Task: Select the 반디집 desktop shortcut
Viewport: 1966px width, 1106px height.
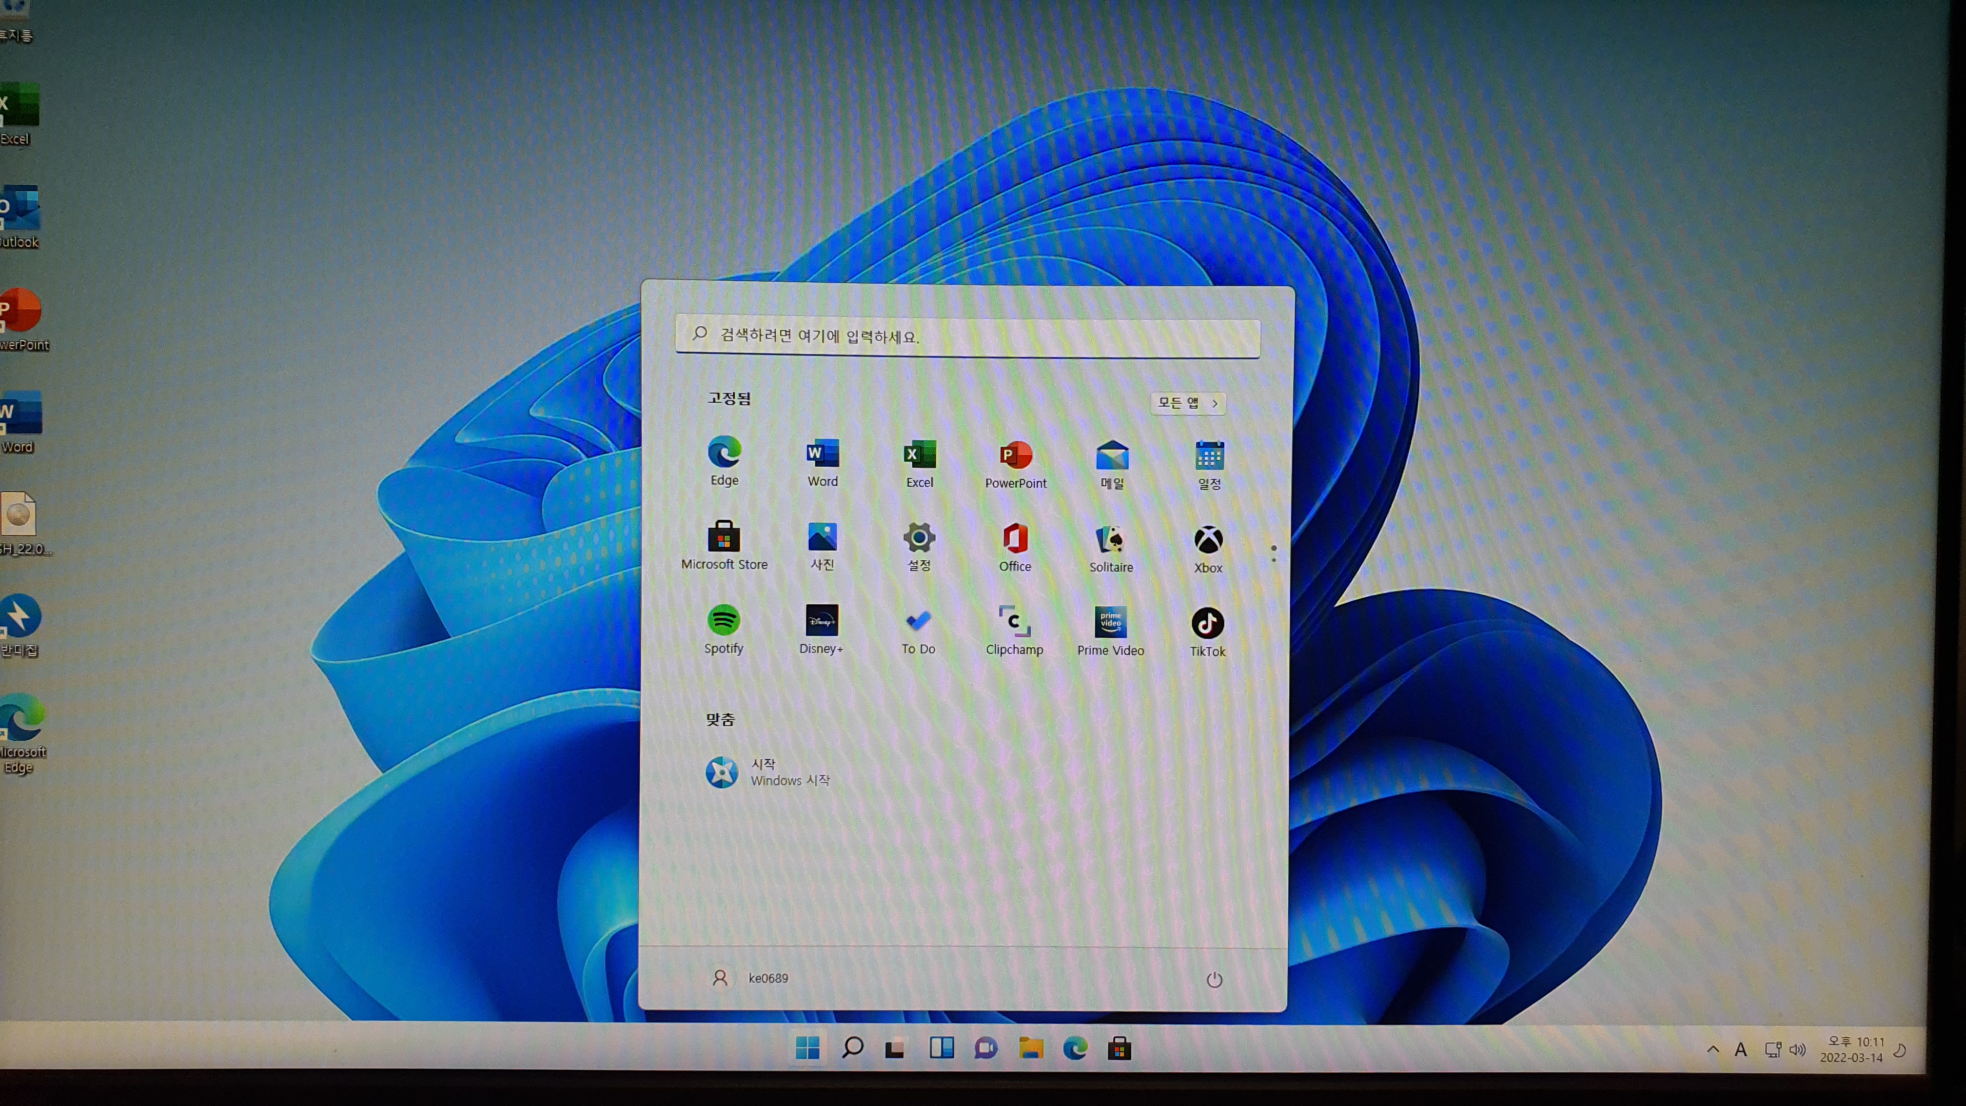Action: (x=20, y=626)
